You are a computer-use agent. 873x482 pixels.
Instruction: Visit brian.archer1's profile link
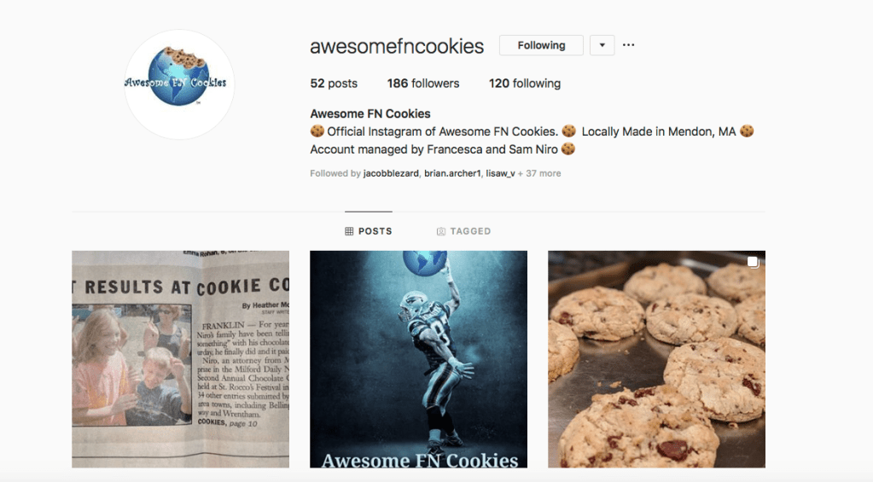click(x=452, y=173)
